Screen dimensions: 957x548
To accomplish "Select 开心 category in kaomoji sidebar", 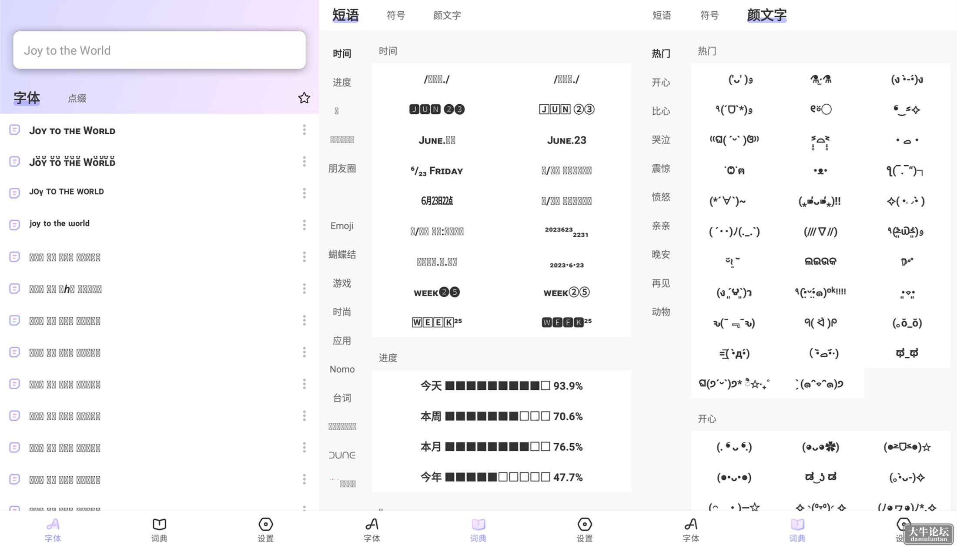I will point(661,82).
